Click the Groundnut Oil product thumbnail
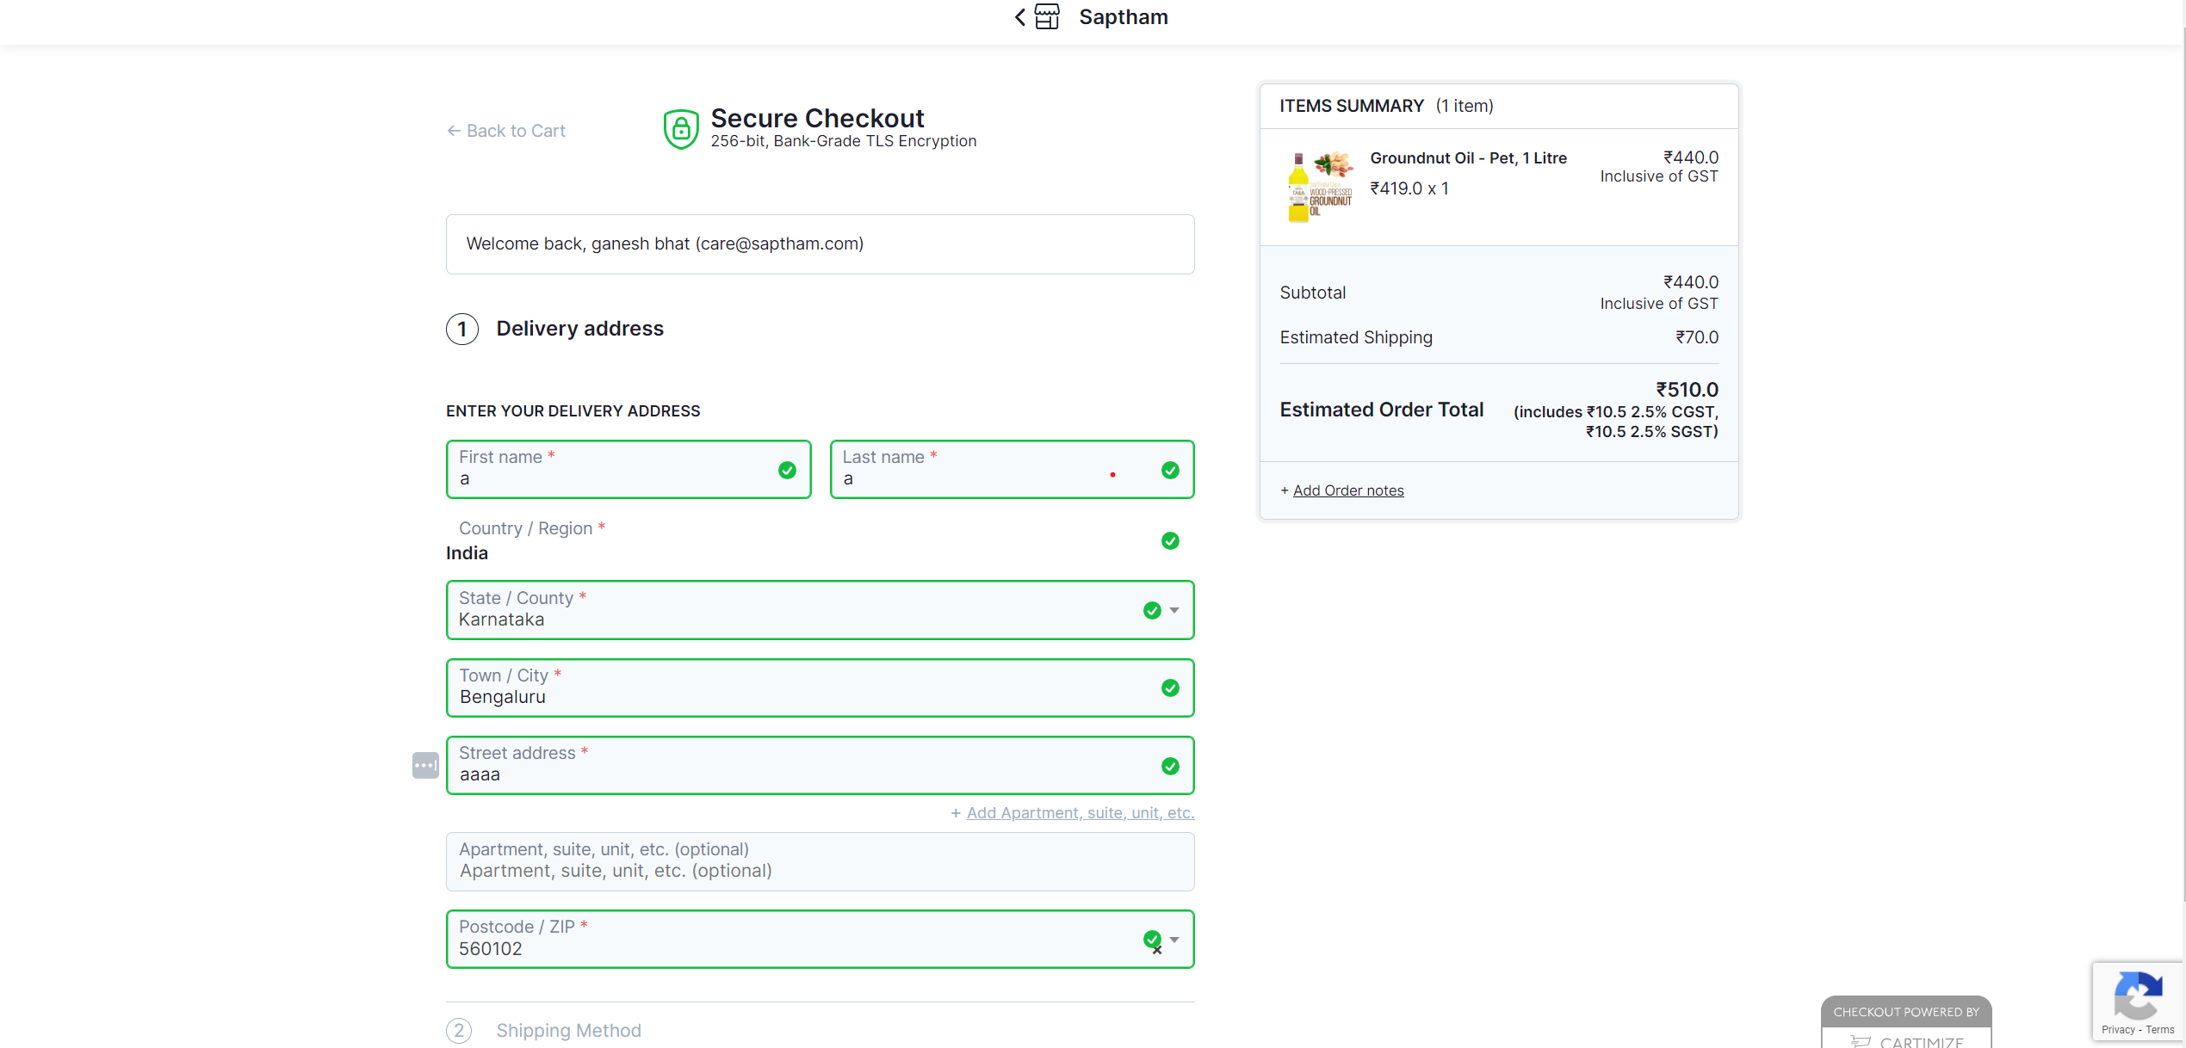Screen dimensions: 2186x1048 pos(1320,187)
